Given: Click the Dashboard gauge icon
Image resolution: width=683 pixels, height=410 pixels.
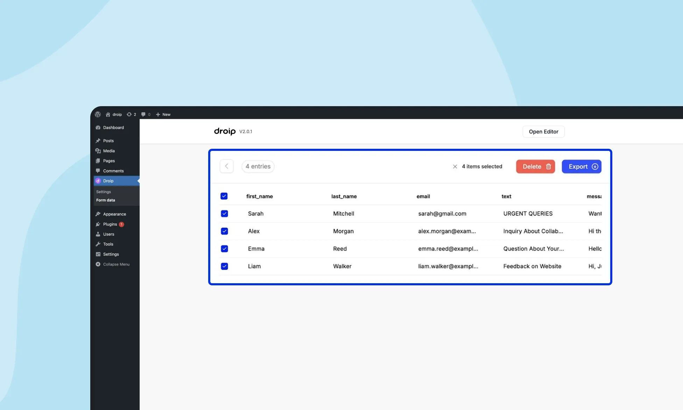Looking at the screenshot, I should (98, 128).
